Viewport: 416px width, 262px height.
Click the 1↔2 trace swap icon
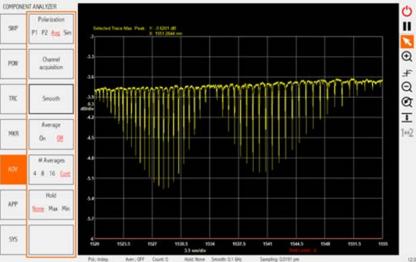(407, 133)
